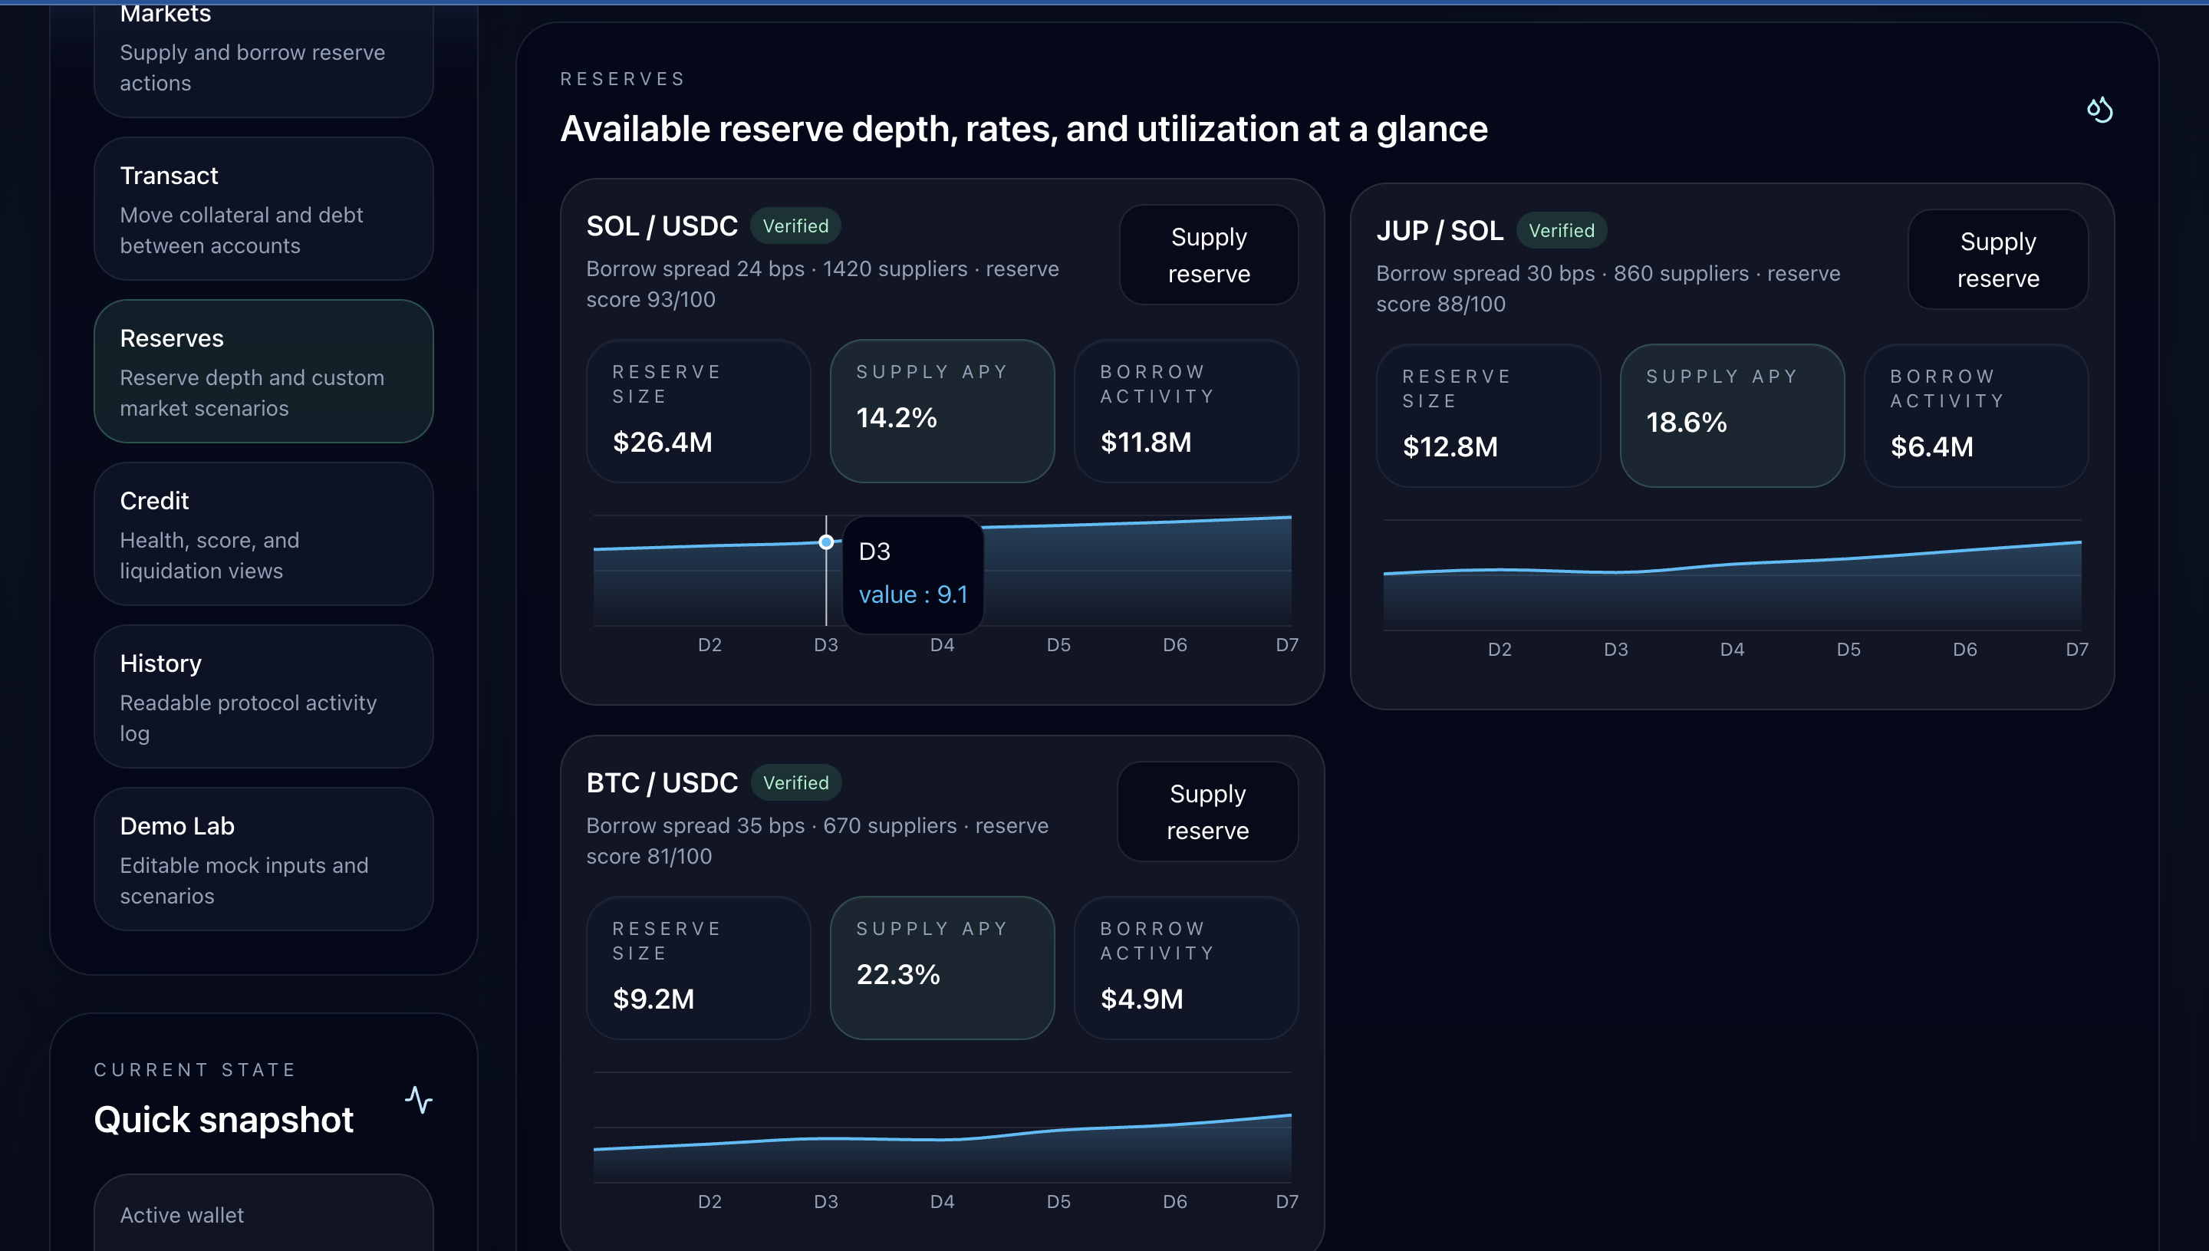This screenshot has width=2209, height=1251.
Task: Click Supply reserve for BTC / USDC
Action: (1207, 812)
